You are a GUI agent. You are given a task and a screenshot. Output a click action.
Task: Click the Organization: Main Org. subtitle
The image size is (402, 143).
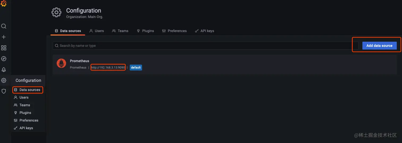tap(85, 17)
